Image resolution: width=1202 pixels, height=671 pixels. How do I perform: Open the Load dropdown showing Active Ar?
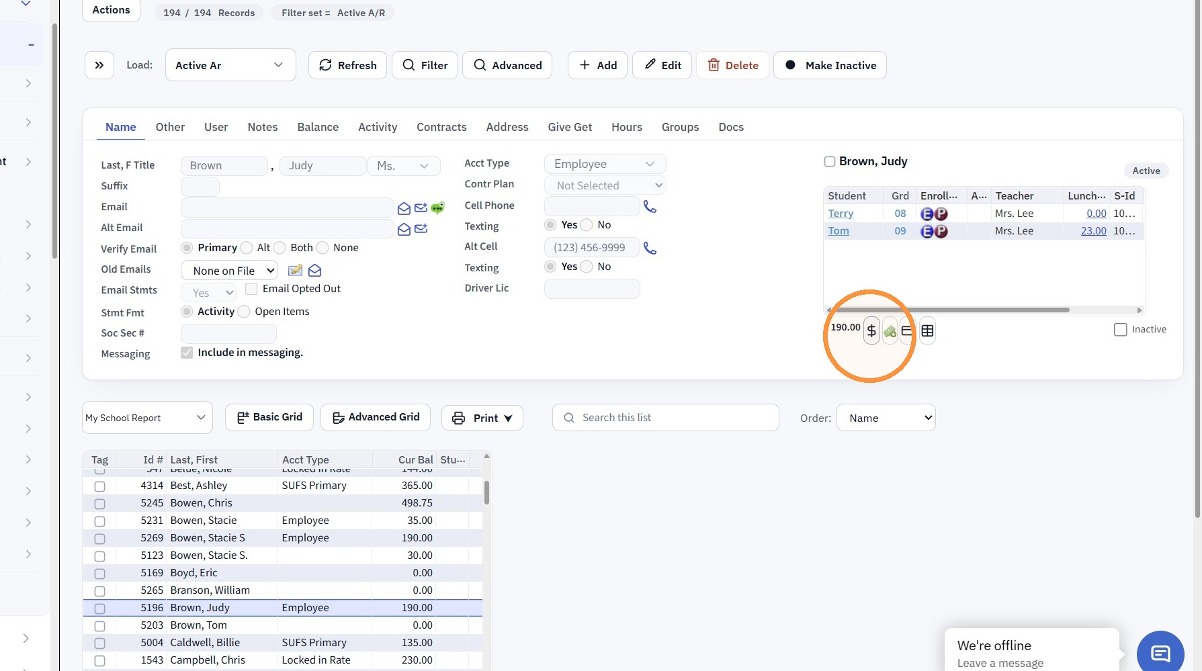pyautogui.click(x=230, y=65)
